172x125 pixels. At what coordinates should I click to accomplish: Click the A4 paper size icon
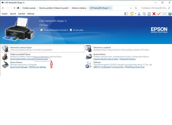(x=71, y=30)
